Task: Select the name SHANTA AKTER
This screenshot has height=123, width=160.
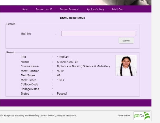Action: tap(68, 62)
